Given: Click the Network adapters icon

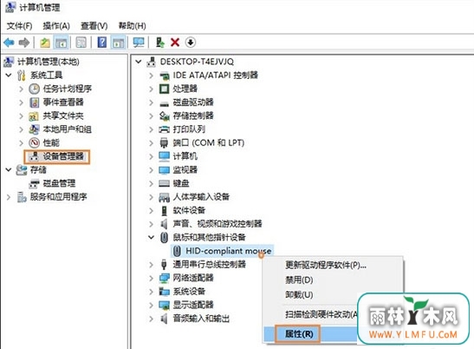Looking at the screenshot, I should pyautogui.click(x=165, y=278).
